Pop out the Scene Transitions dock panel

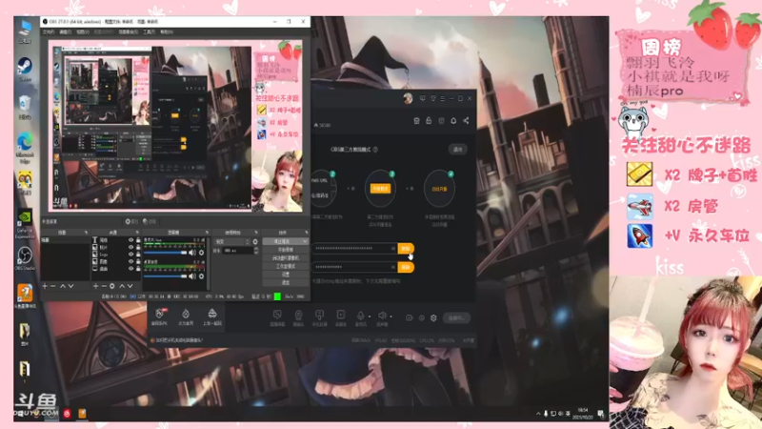click(256, 232)
